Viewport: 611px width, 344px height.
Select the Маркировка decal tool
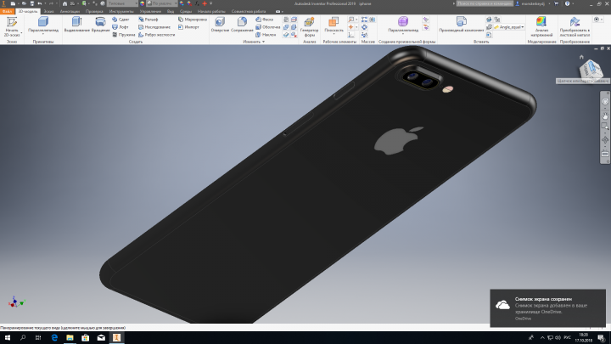[193, 19]
